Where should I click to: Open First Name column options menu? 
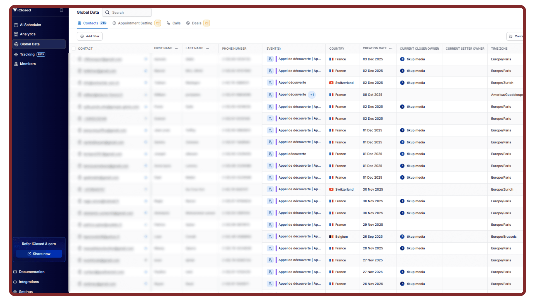tap(177, 48)
